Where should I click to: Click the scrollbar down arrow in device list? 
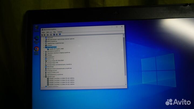click(126, 85)
